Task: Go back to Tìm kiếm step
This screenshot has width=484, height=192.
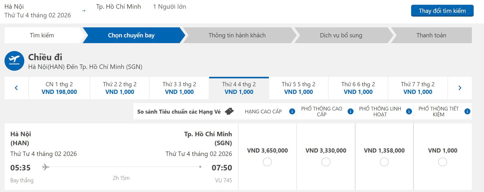Action: coord(42,35)
